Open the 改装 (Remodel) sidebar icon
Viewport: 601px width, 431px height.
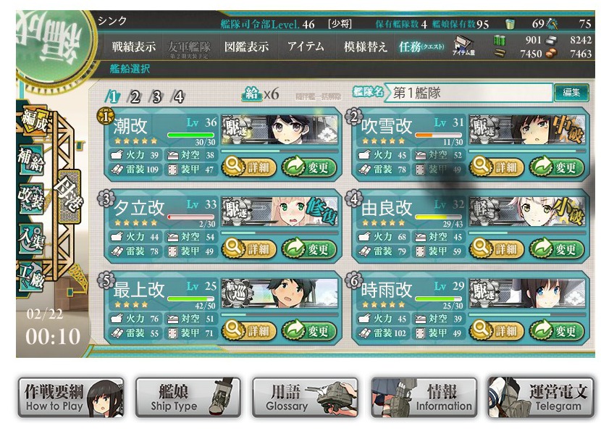tap(31, 198)
